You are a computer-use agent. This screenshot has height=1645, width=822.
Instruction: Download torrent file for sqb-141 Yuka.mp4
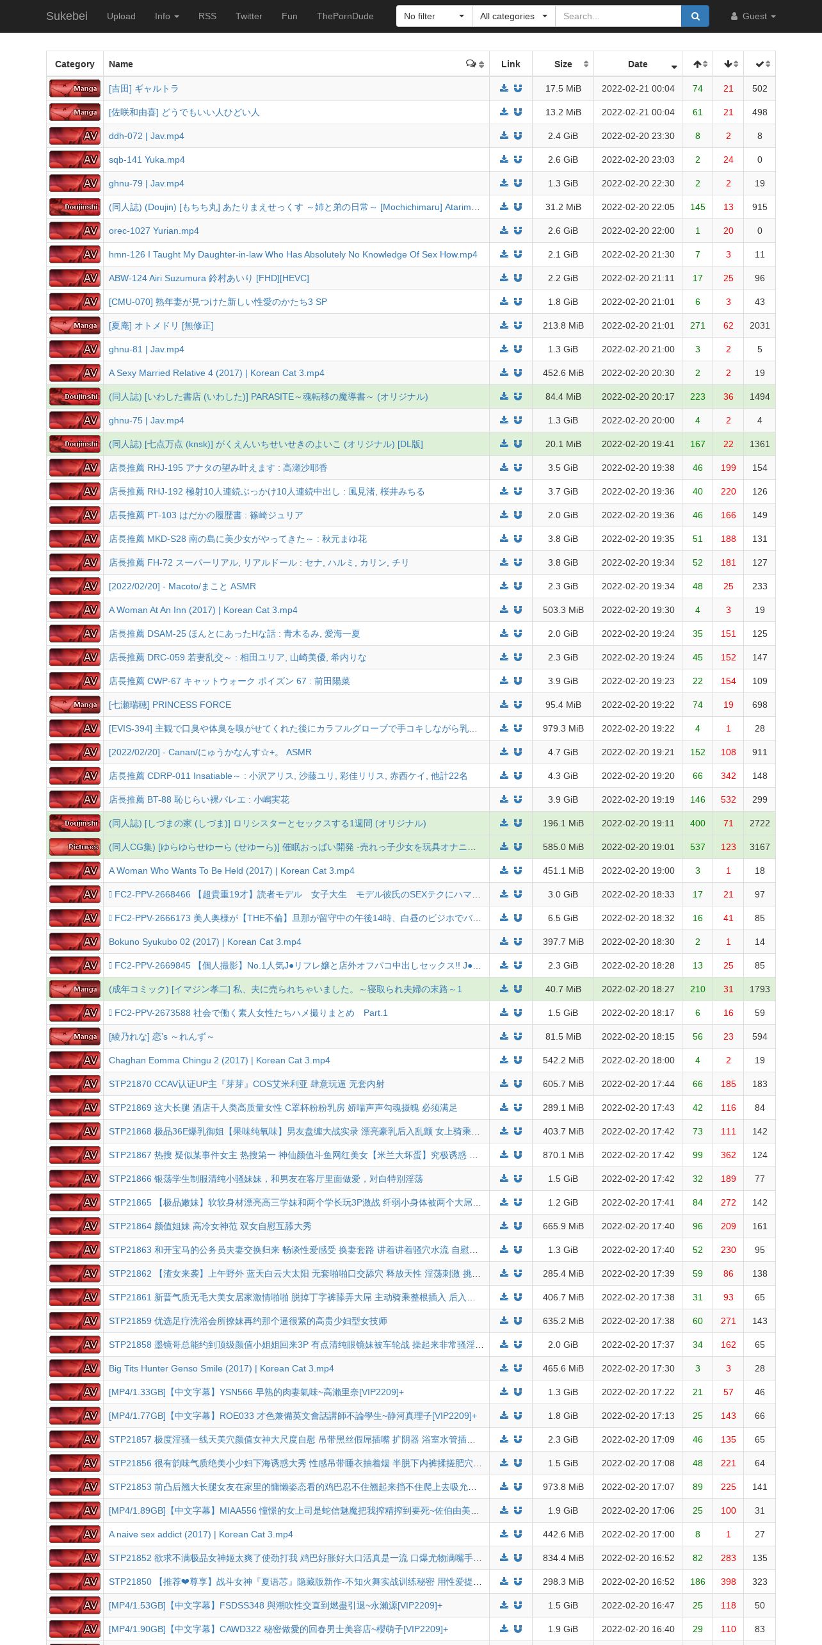click(x=504, y=160)
